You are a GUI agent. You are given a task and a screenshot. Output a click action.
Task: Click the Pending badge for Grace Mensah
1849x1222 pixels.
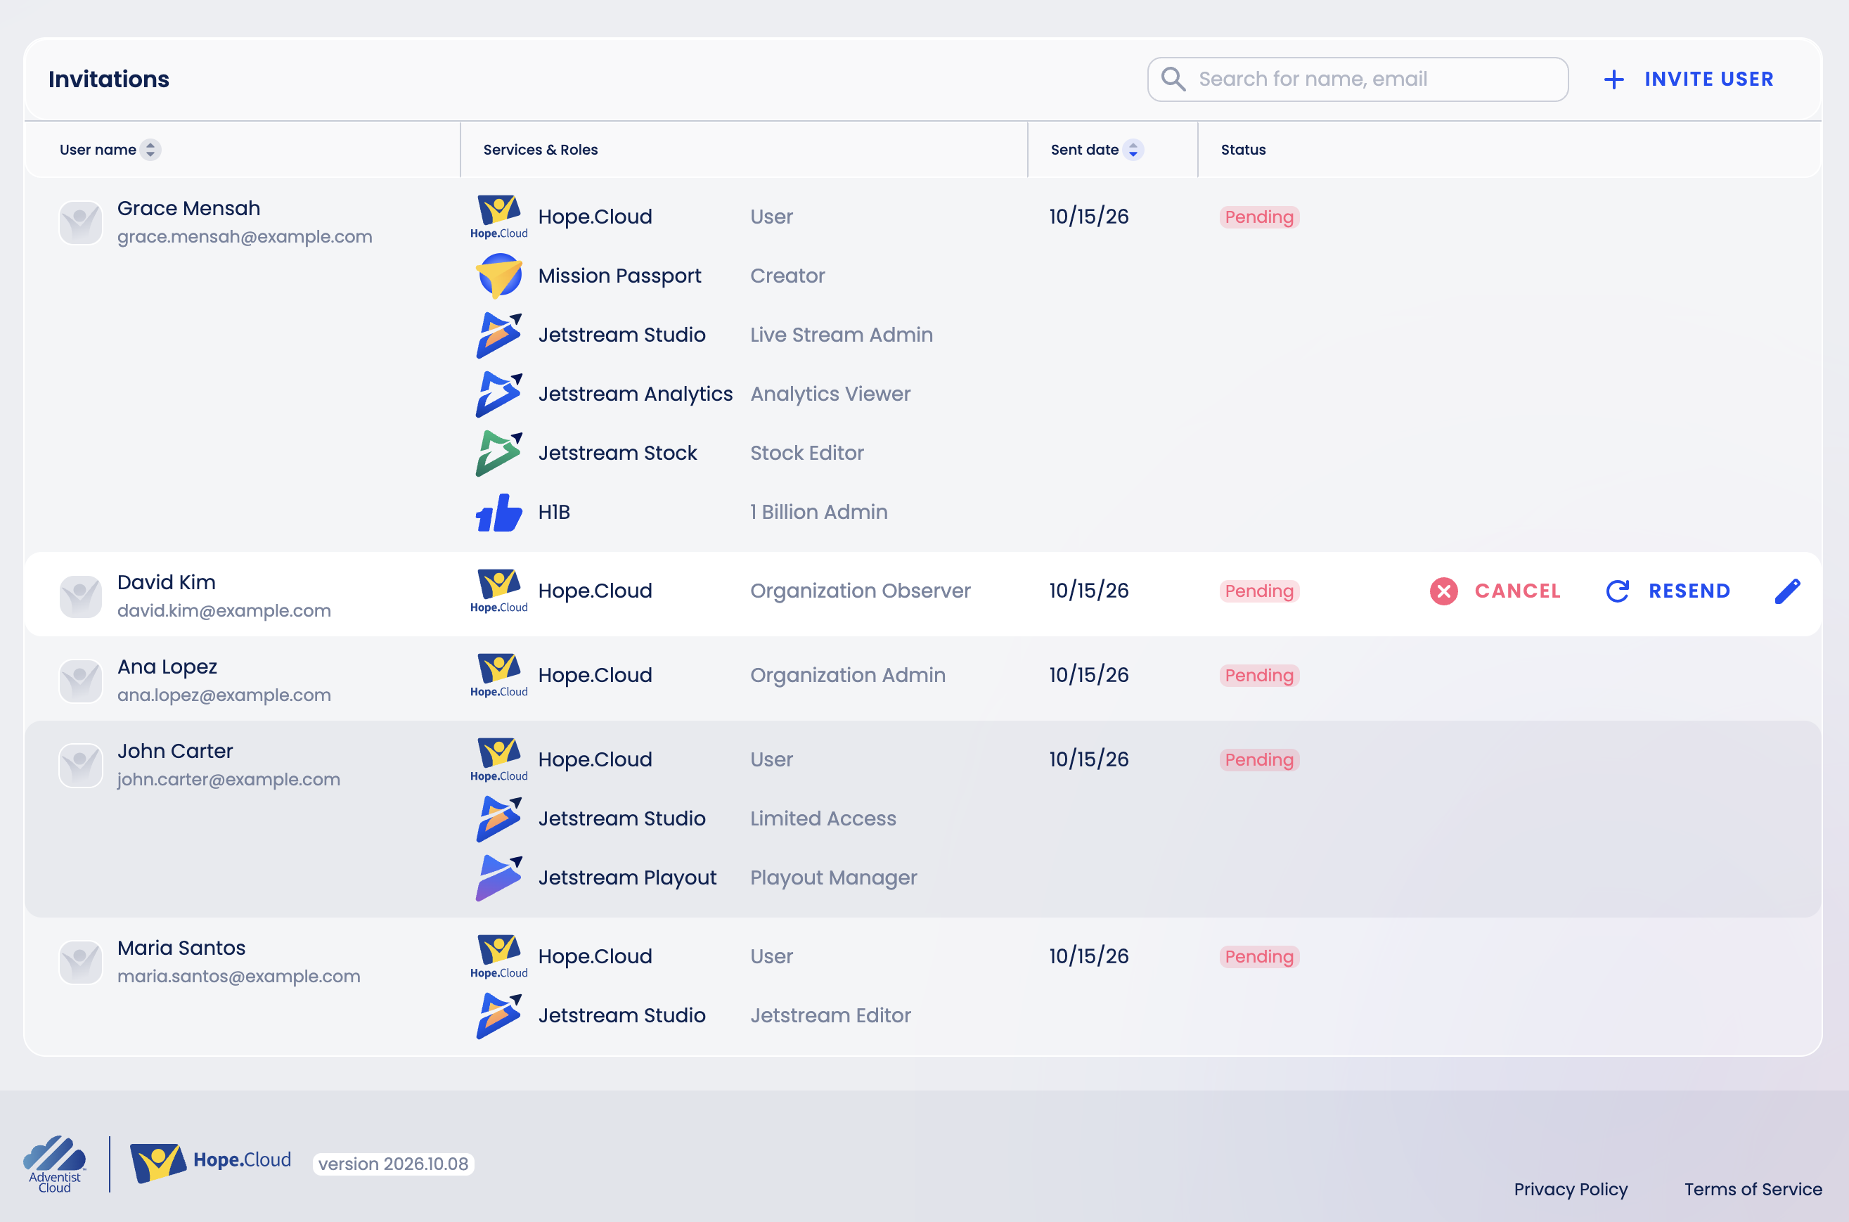(1259, 217)
